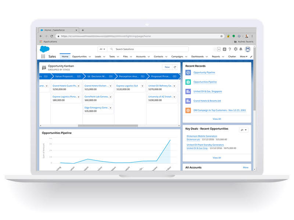The width and height of the screenshot is (294, 220).
Task: Open the notifications bell
Action: (241, 49)
